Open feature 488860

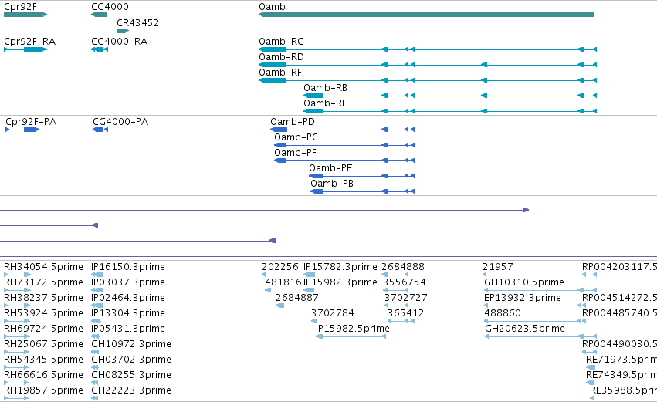(503, 313)
